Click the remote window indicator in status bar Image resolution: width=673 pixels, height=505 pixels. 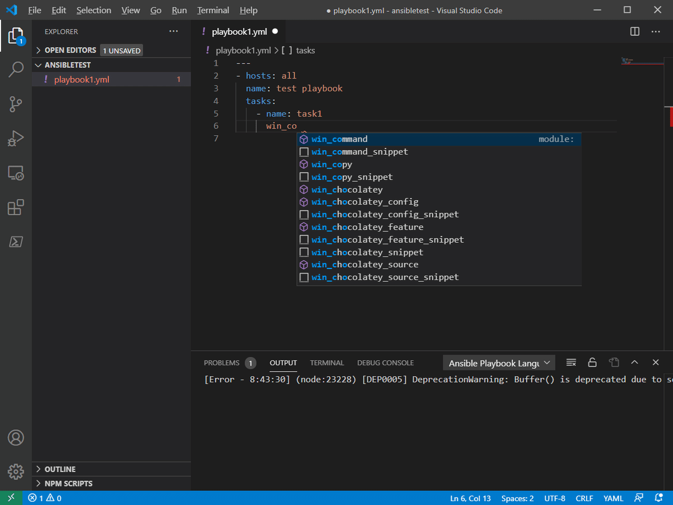(x=11, y=498)
